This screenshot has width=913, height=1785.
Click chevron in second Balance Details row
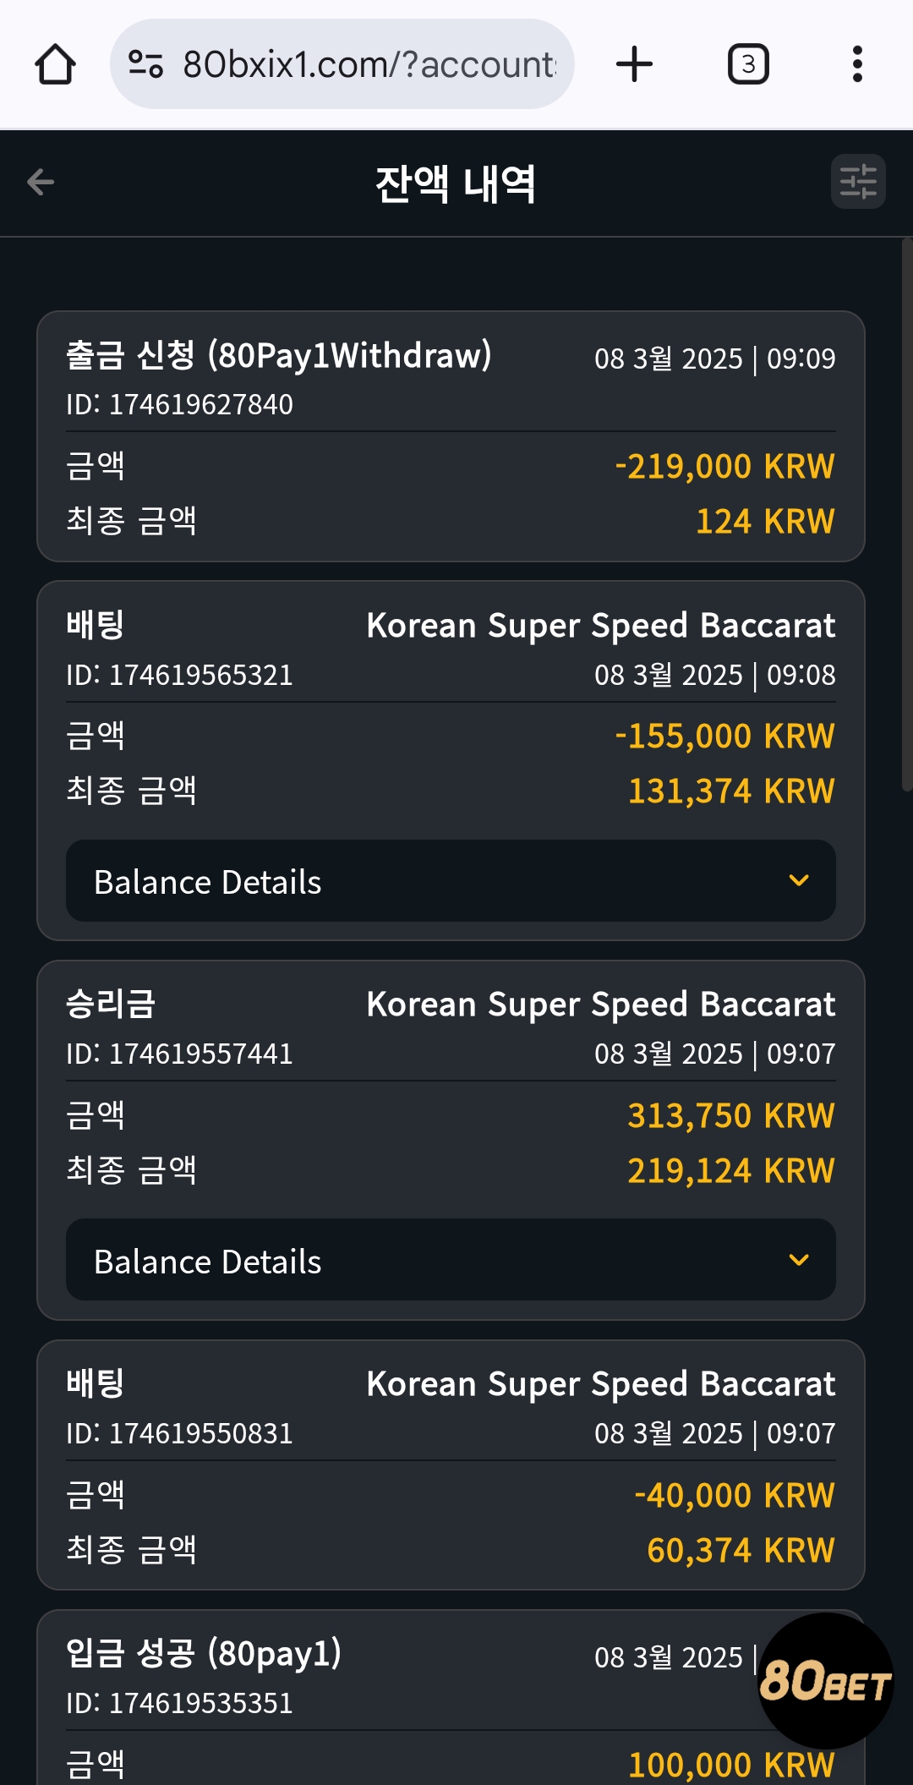(799, 1260)
